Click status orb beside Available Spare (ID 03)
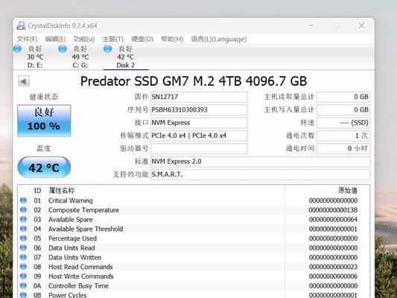The width and height of the screenshot is (397, 298). pyautogui.click(x=23, y=219)
